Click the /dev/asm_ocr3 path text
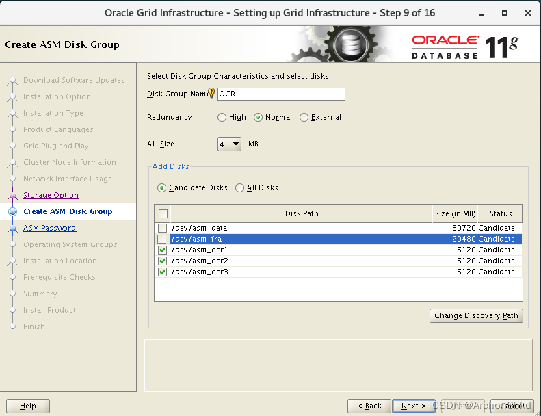The image size is (541, 416). click(200, 272)
